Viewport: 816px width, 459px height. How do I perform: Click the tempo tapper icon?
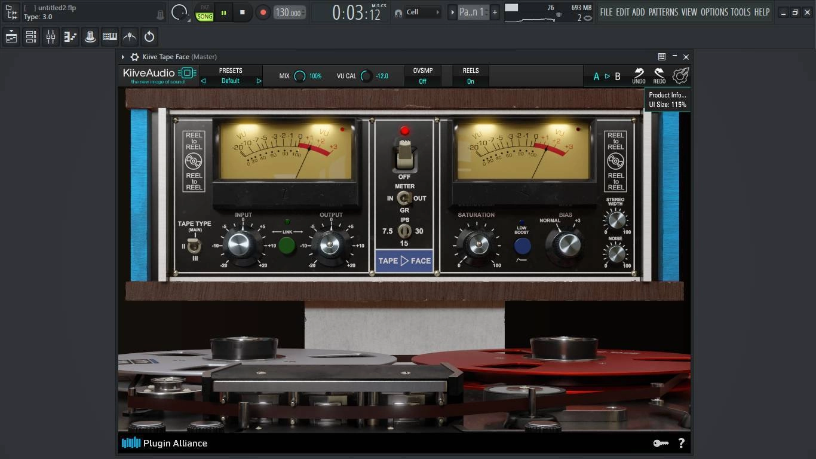point(130,37)
